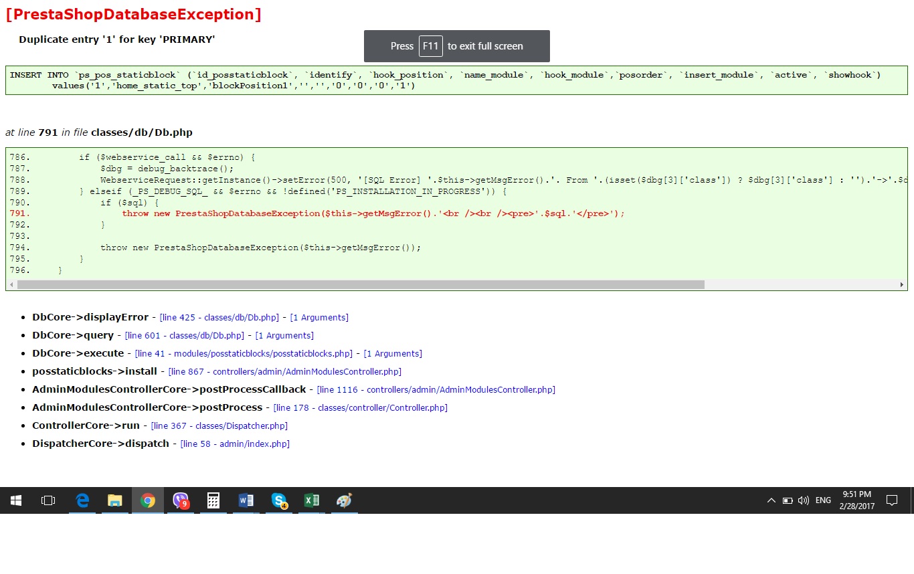The height and width of the screenshot is (574, 914).
Task: Click the bold "DbCore->execute" trace entry
Action: (x=78, y=353)
